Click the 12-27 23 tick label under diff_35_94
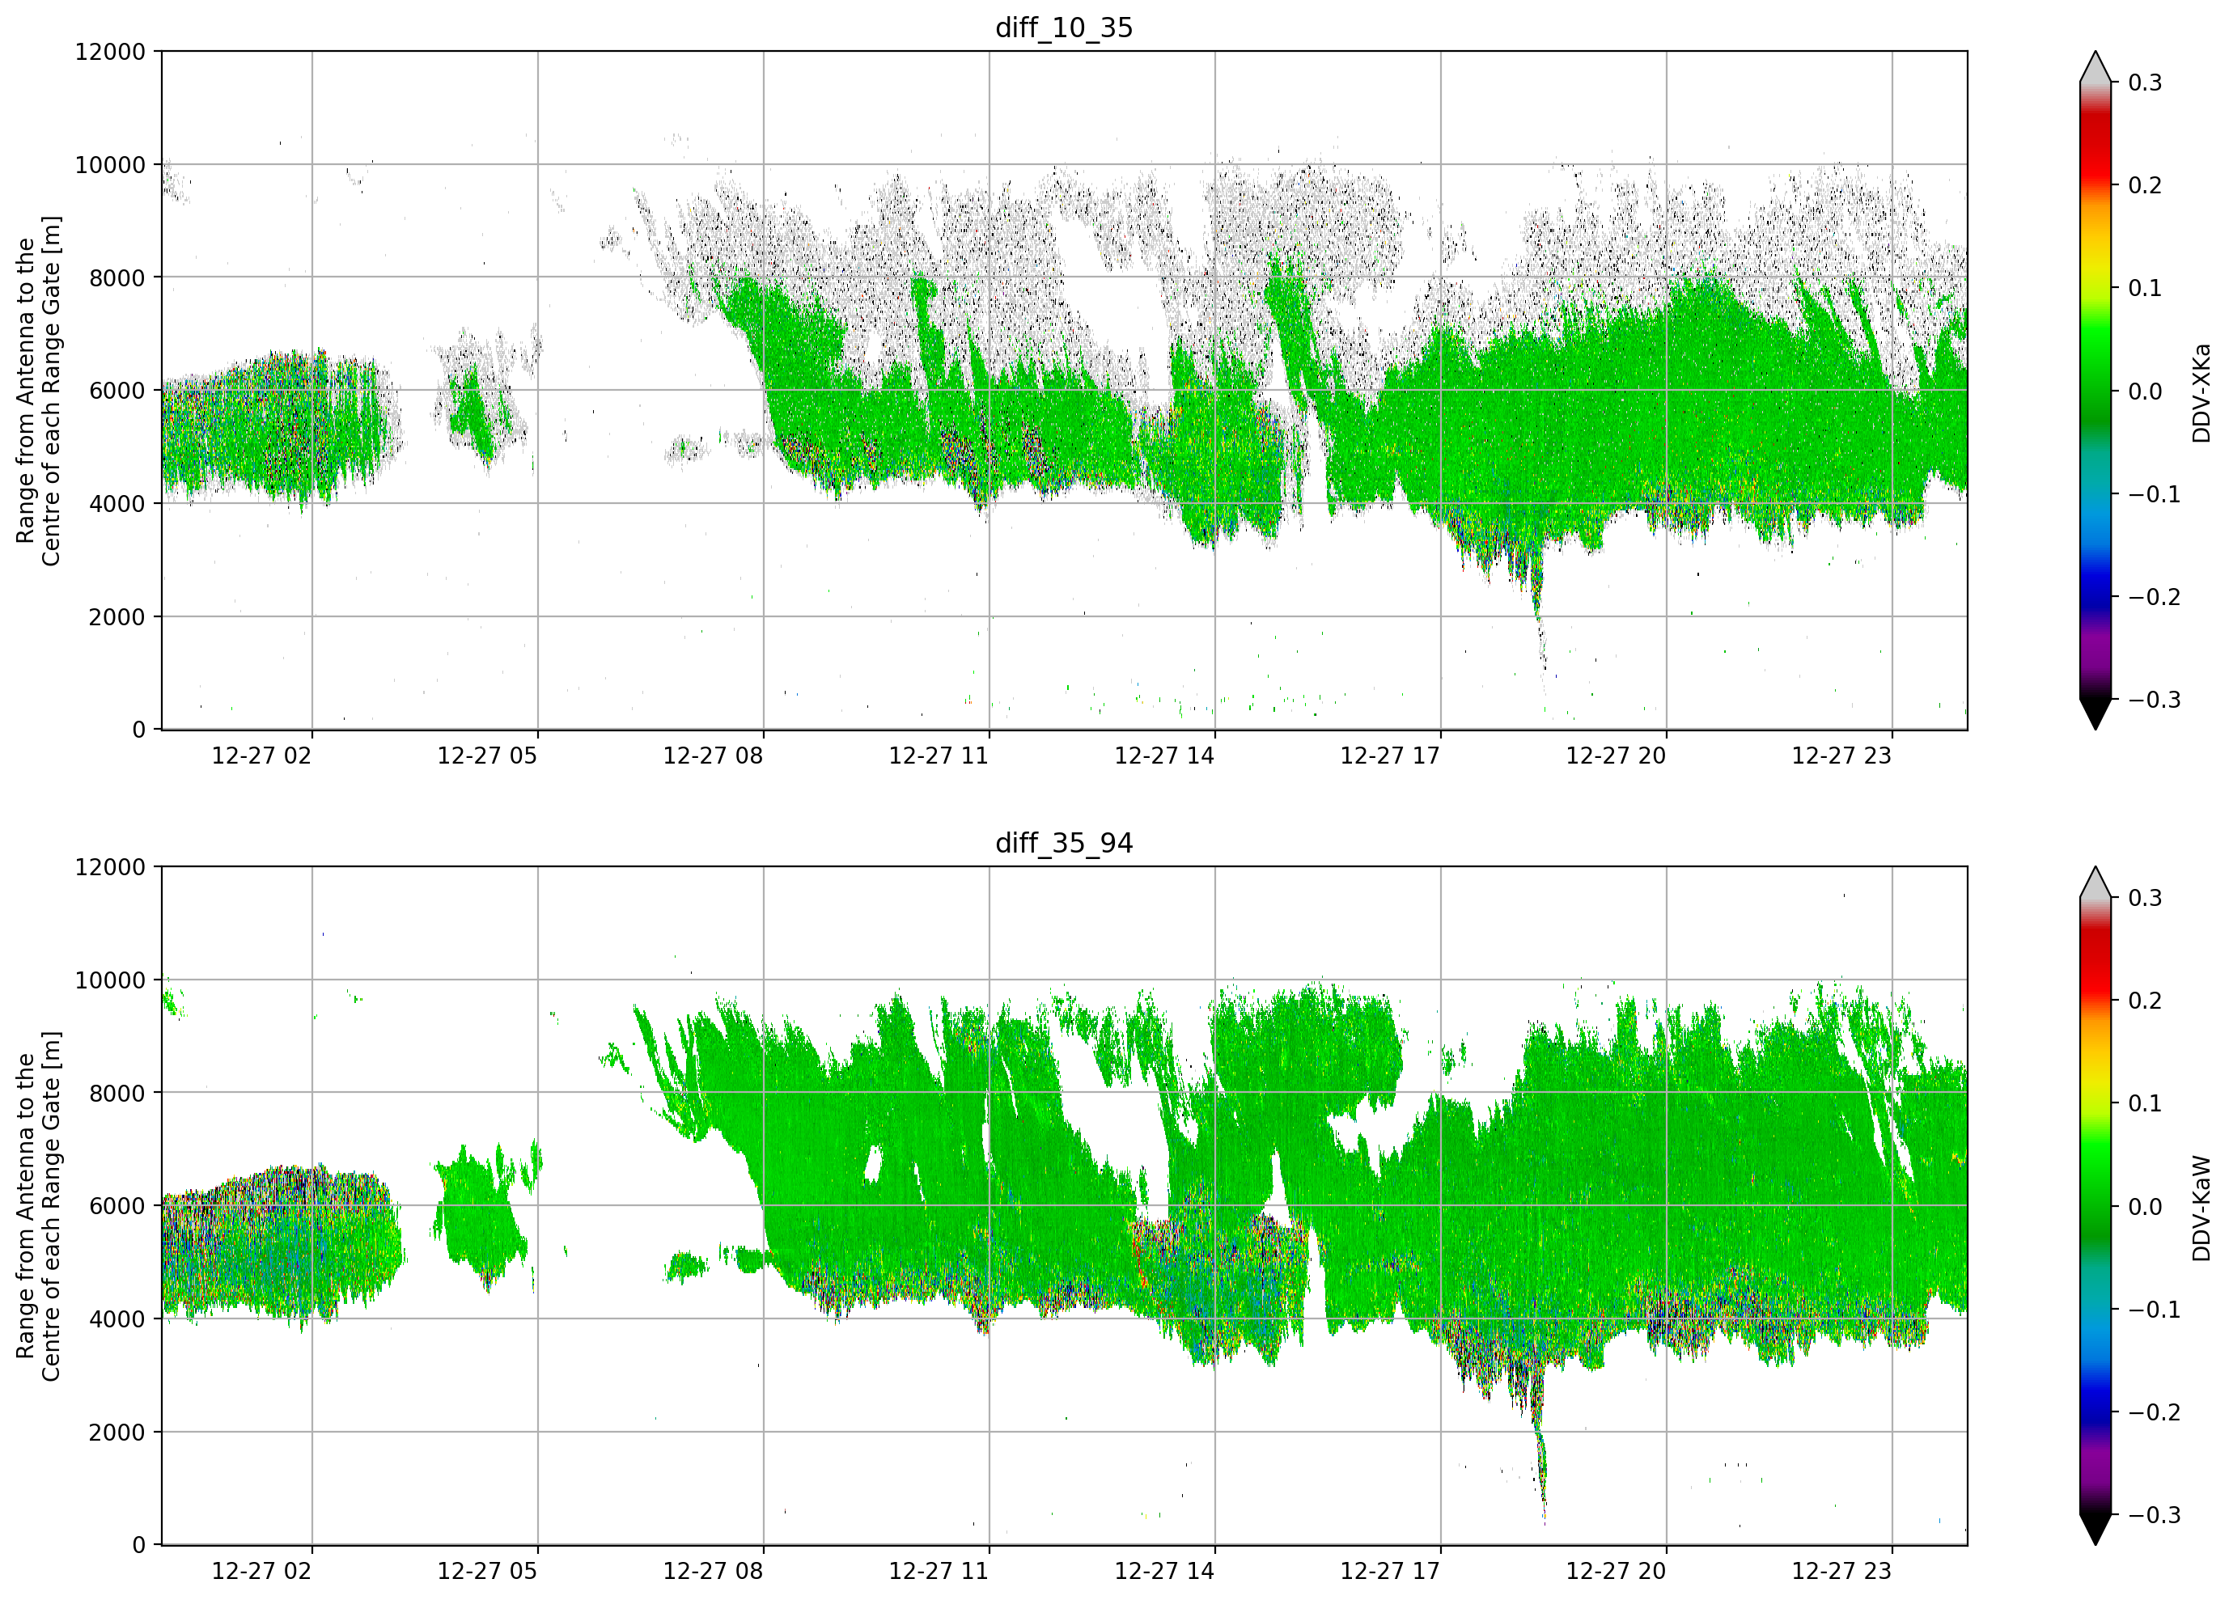This screenshot has width=2229, height=1600. 1841,1572
